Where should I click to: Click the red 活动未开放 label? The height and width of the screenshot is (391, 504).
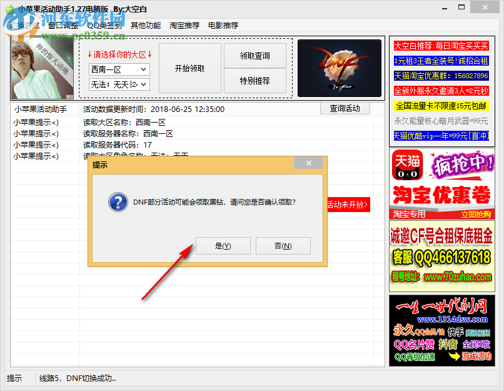[348, 205]
